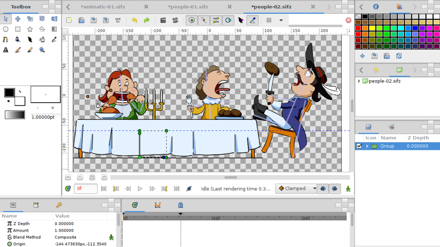The height and width of the screenshot is (247, 440).
Task: Pick the bright red swatch in the palette
Action: pyautogui.click(x=358, y=28)
